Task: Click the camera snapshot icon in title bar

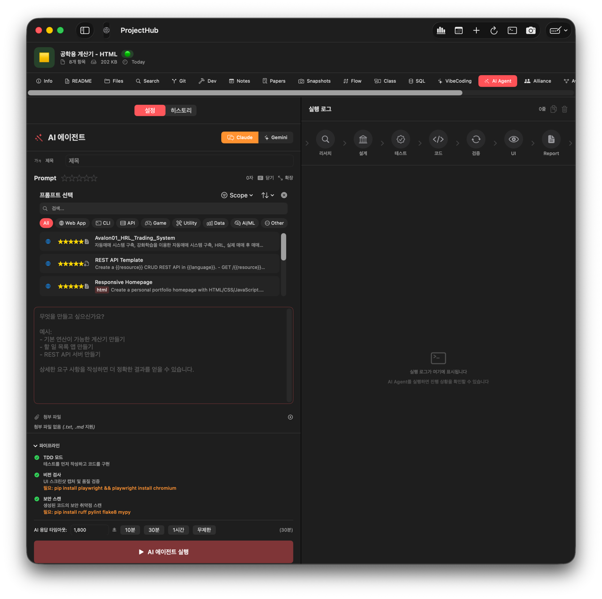Action: (x=530, y=31)
